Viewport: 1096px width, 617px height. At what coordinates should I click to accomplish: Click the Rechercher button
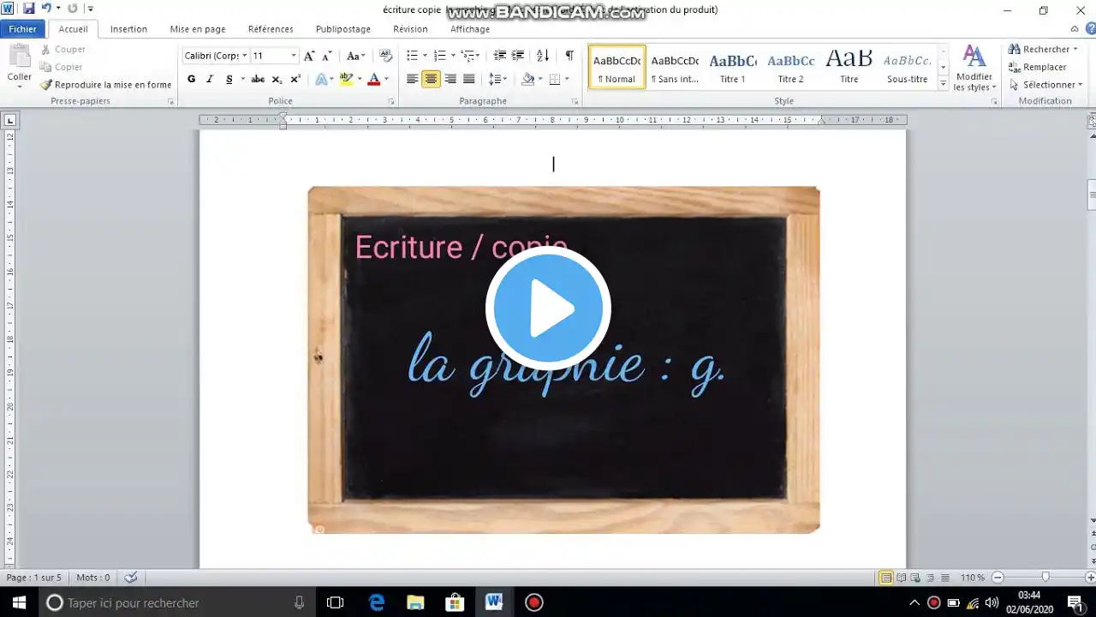pyautogui.click(x=1043, y=49)
